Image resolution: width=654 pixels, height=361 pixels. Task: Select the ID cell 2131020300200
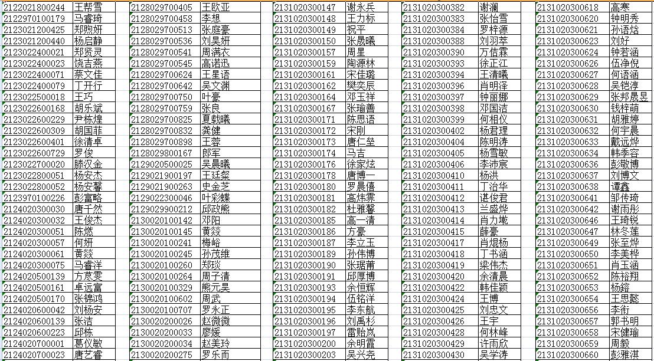(x=309, y=344)
